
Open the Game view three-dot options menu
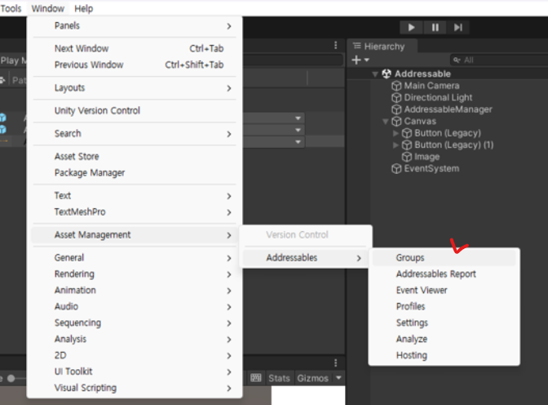click(x=335, y=363)
